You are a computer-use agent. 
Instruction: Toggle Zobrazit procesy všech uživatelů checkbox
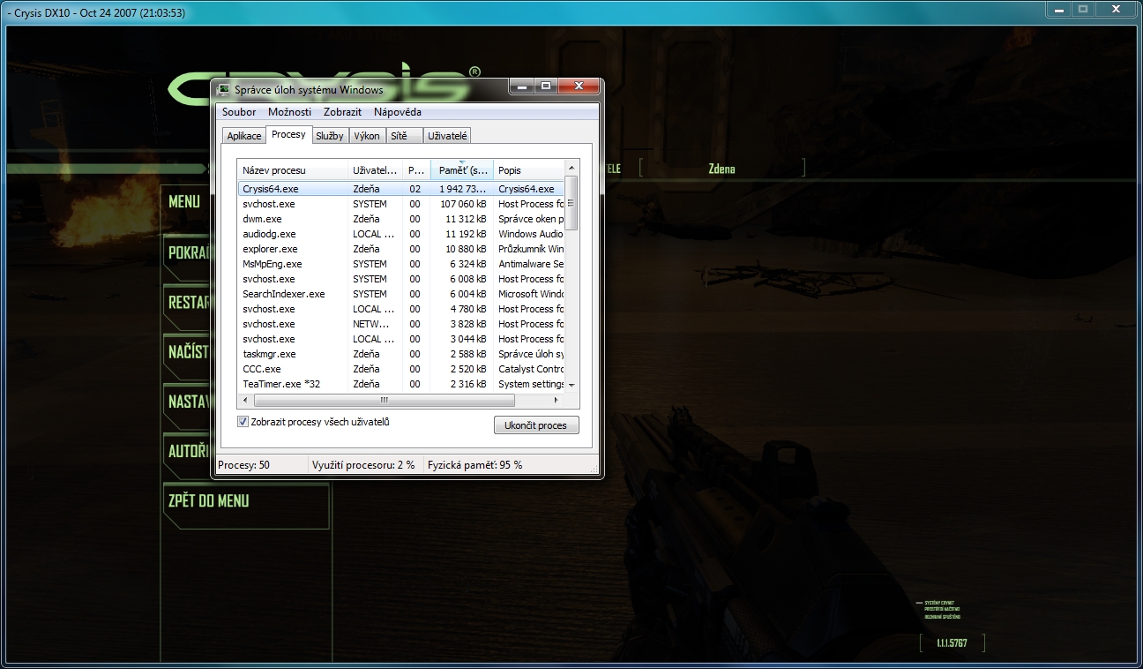click(x=243, y=422)
